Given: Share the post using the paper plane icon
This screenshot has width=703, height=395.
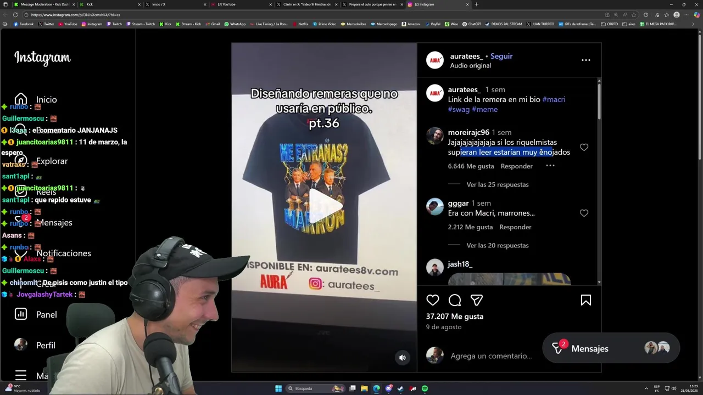Looking at the screenshot, I should (x=477, y=300).
